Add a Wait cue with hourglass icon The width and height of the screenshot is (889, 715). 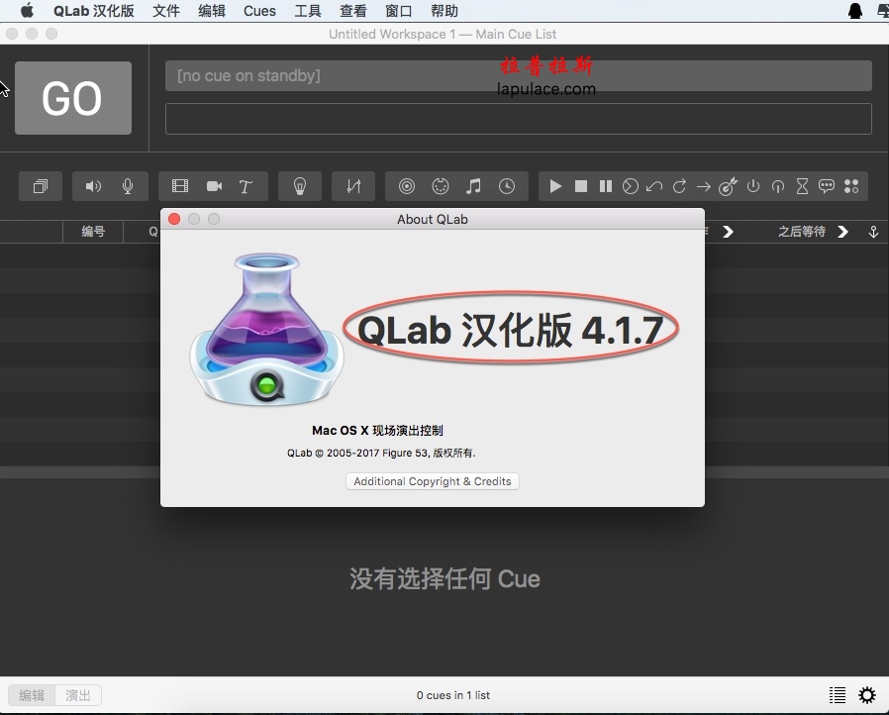pyautogui.click(x=802, y=186)
